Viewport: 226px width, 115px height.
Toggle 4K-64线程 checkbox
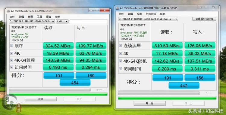coord(12,60)
